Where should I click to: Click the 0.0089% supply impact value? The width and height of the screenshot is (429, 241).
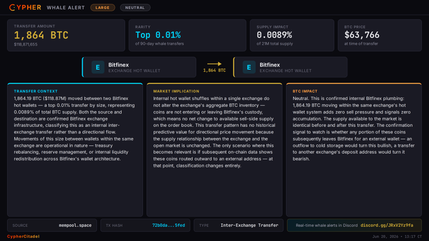click(274, 35)
